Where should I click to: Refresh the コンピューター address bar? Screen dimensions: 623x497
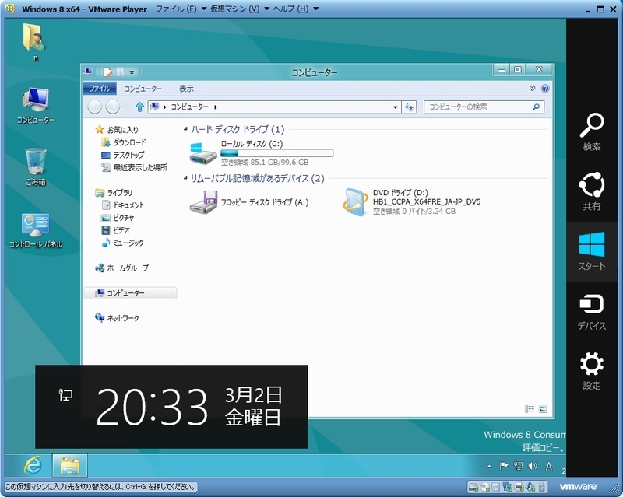pyautogui.click(x=409, y=107)
